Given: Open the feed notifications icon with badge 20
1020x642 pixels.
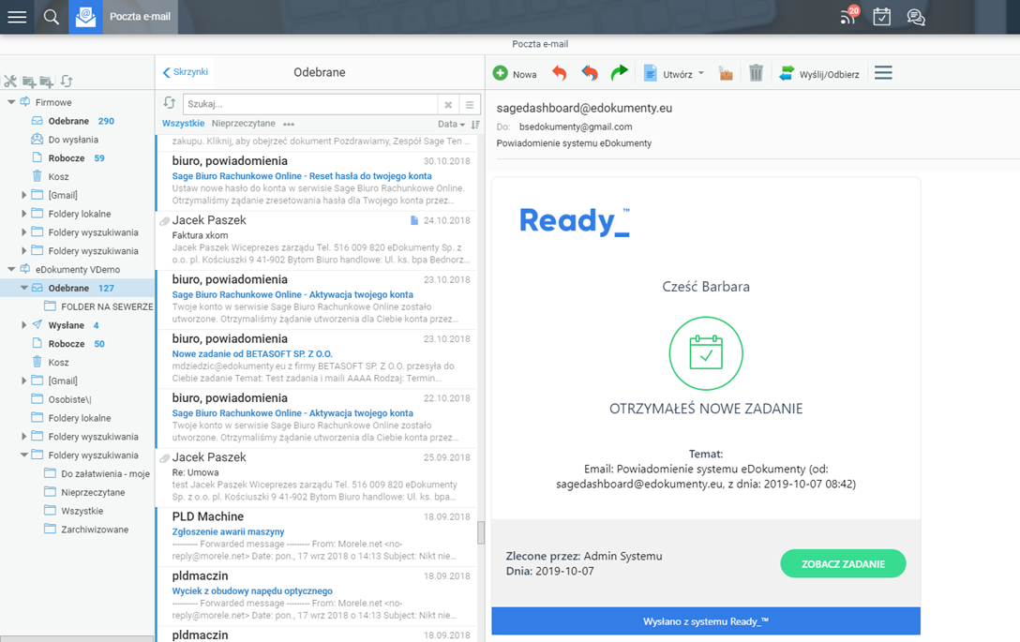Looking at the screenshot, I should click(849, 16).
